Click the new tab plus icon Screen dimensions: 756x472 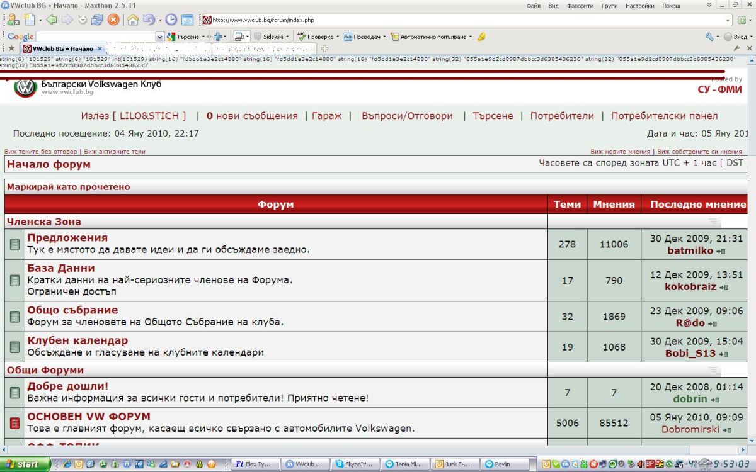(x=325, y=48)
